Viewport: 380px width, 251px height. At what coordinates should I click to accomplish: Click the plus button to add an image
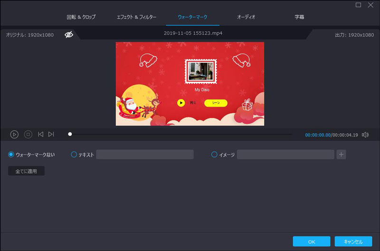pos(341,154)
